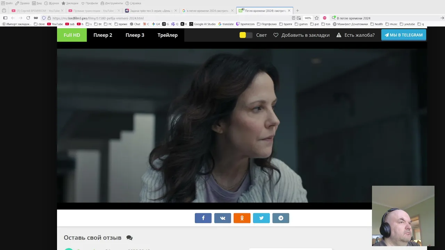Click the address bar URL
Image resolution: width=445 pixels, height=250 pixels.
click(98, 18)
